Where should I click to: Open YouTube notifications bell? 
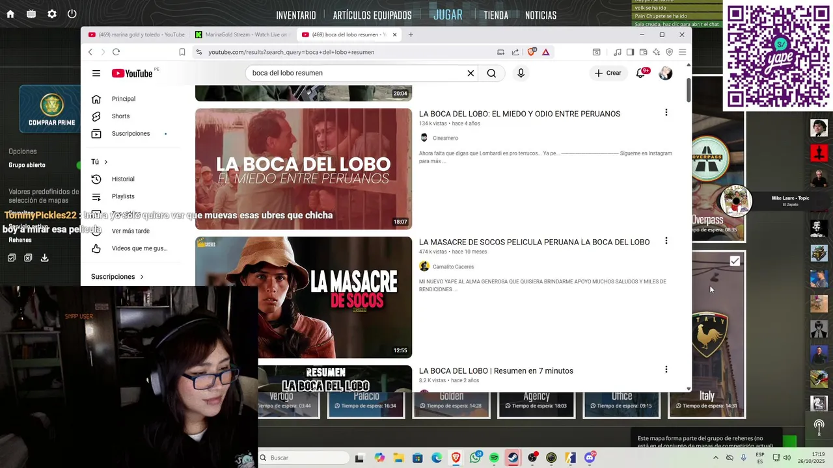[x=640, y=73]
